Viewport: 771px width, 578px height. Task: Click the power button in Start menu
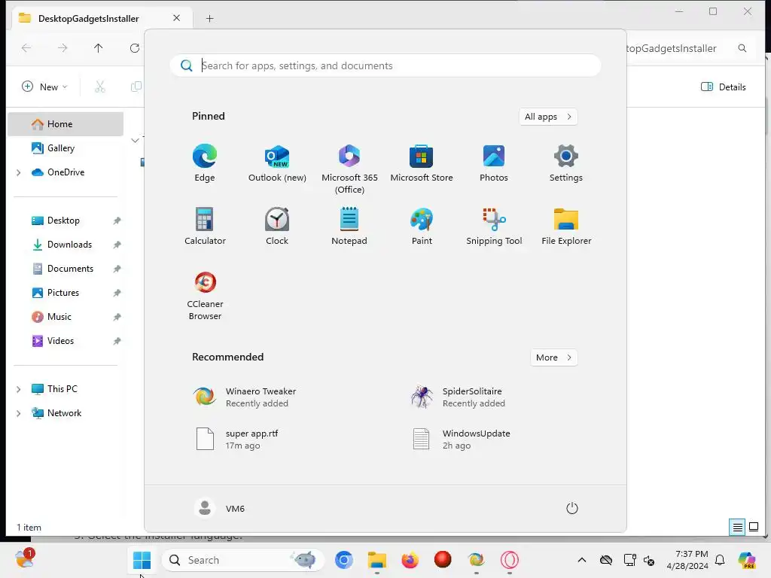572,508
